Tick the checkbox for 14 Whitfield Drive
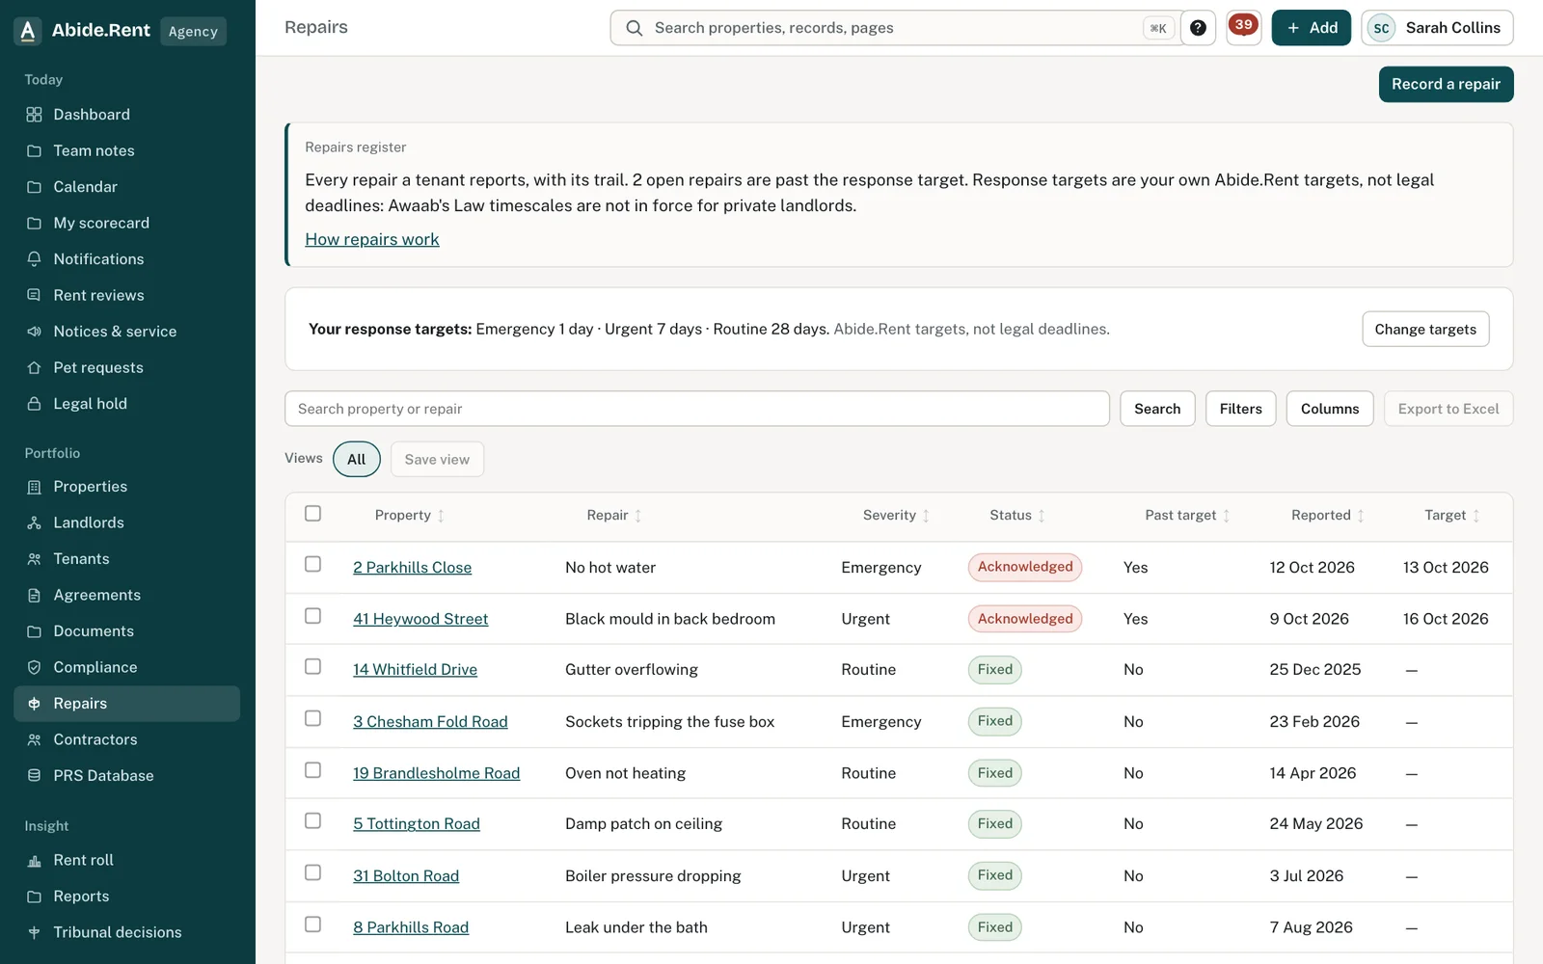Image resolution: width=1543 pixels, height=964 pixels. (x=312, y=667)
